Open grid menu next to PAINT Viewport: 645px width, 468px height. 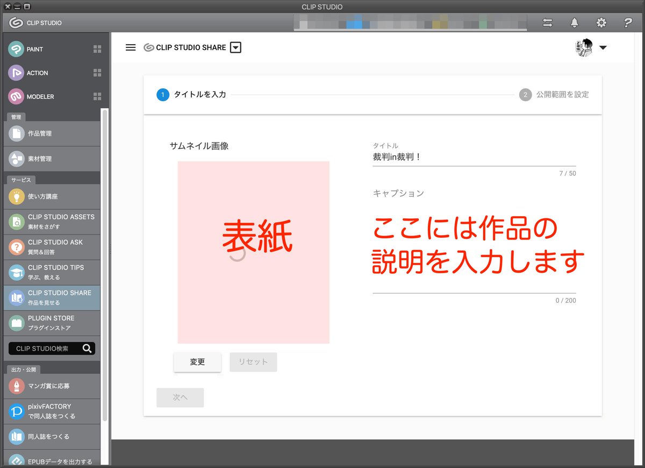[97, 49]
